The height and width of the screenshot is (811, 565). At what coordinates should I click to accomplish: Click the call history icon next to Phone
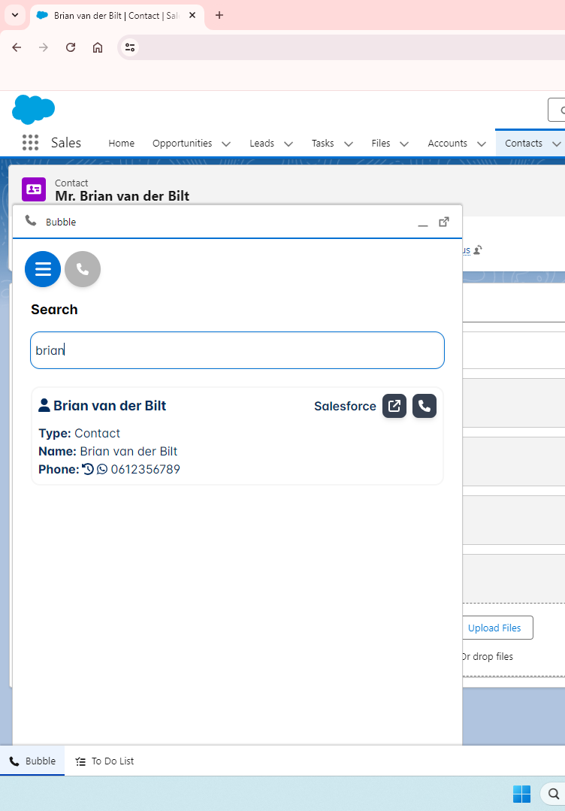coord(88,470)
